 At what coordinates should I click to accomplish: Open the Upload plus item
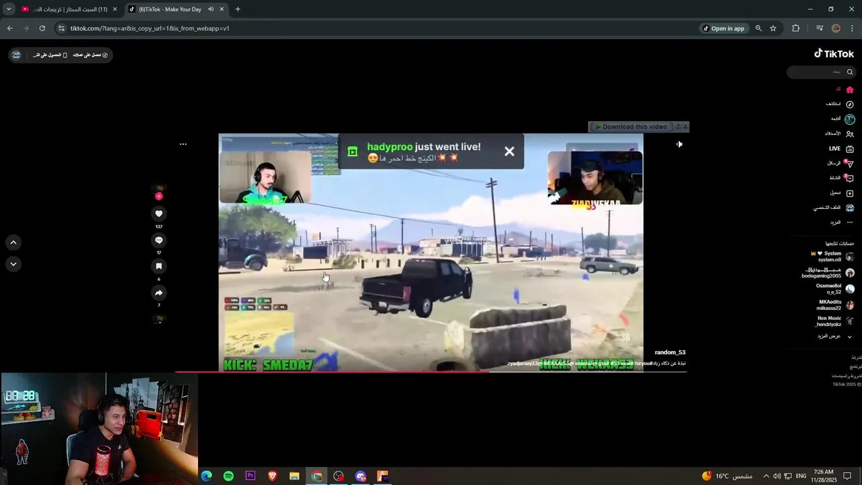pos(842,193)
